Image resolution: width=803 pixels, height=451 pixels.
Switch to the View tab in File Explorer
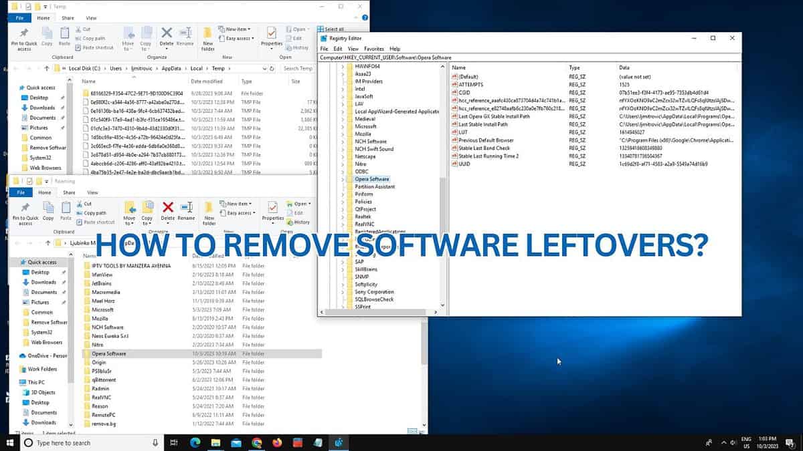click(x=92, y=192)
